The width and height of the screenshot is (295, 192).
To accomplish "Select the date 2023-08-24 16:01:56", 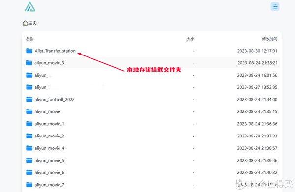I will coord(257,75).
